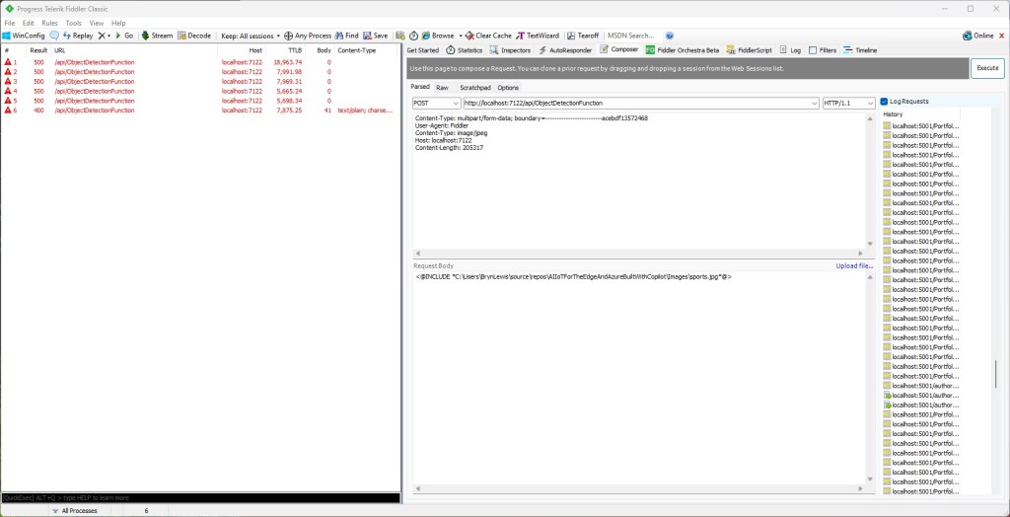Click the comment speech bubble icon

pyautogui.click(x=55, y=36)
